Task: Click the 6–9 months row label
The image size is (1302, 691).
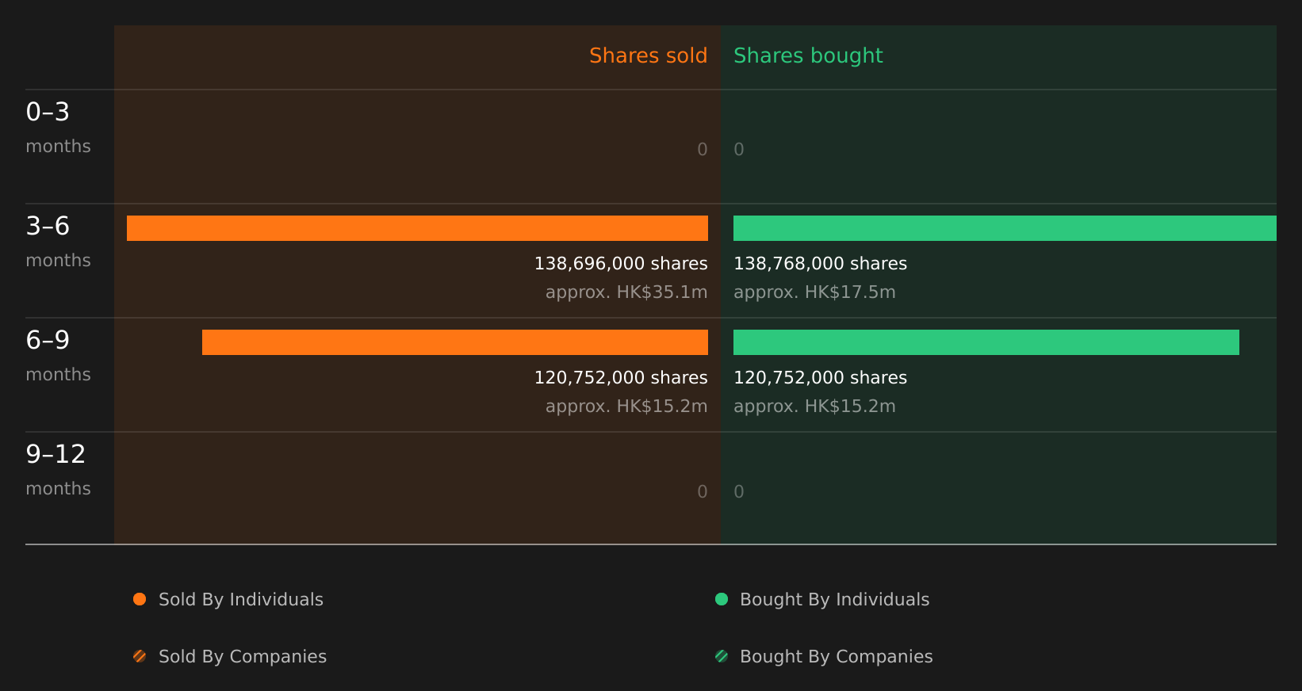Action: [x=58, y=356]
